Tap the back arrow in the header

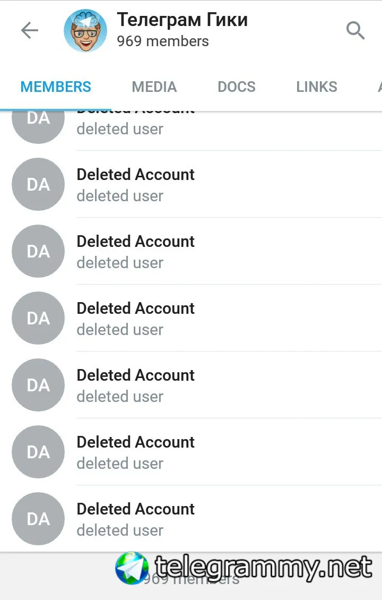pos(30,31)
